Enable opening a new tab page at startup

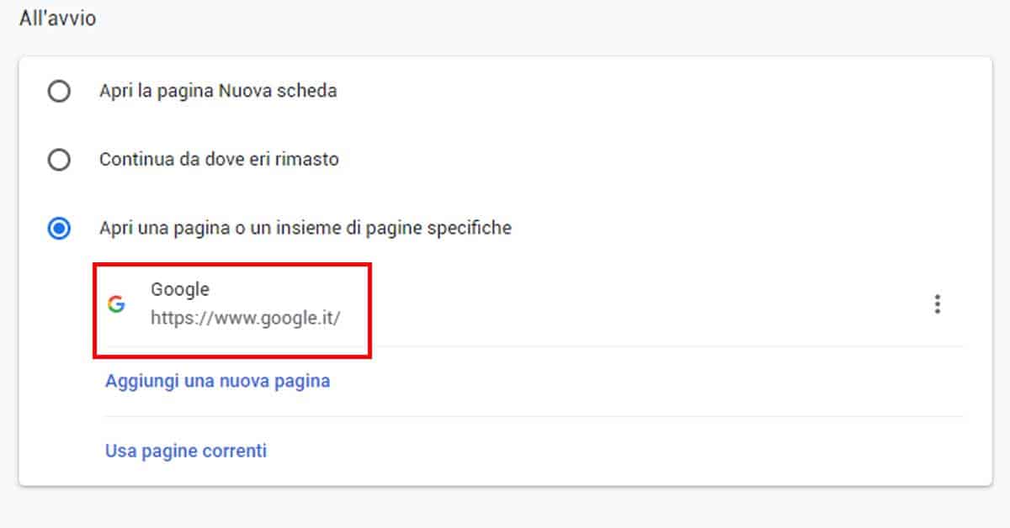(x=58, y=91)
